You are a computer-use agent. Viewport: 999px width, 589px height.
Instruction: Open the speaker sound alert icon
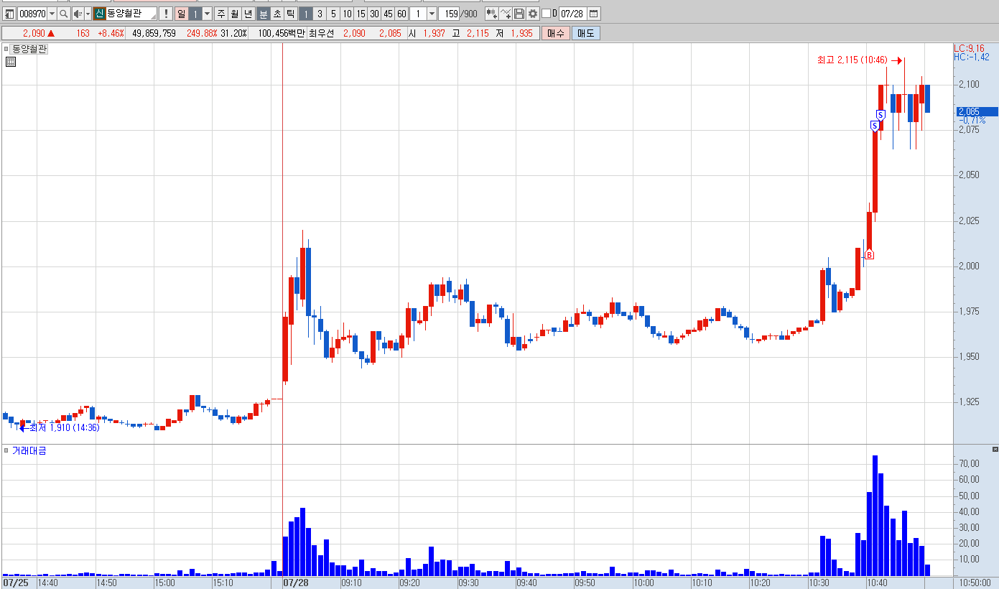click(x=78, y=14)
